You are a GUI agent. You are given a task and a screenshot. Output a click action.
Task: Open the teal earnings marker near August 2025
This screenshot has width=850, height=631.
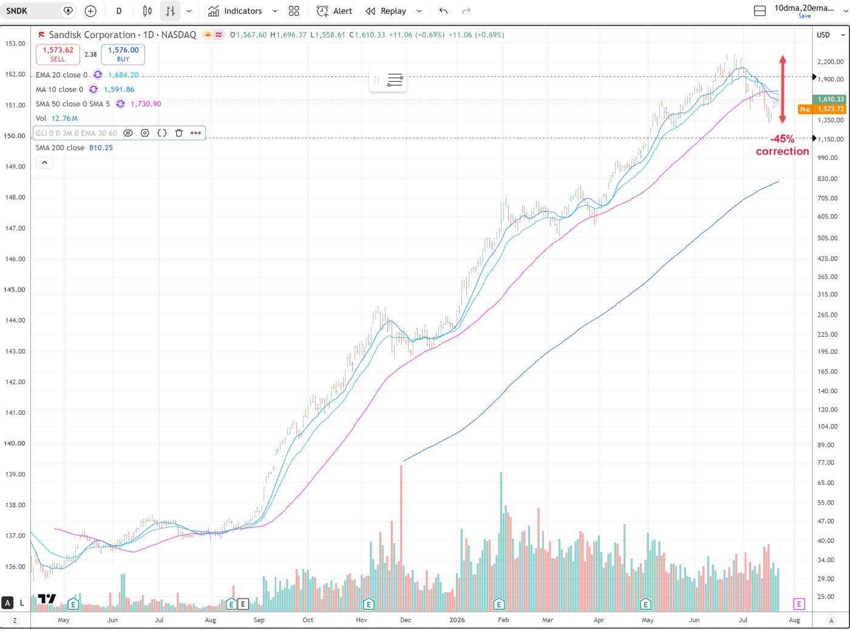[231, 604]
